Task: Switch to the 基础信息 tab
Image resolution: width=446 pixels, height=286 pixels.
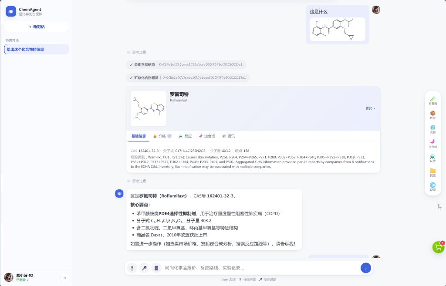Action: tap(139, 136)
